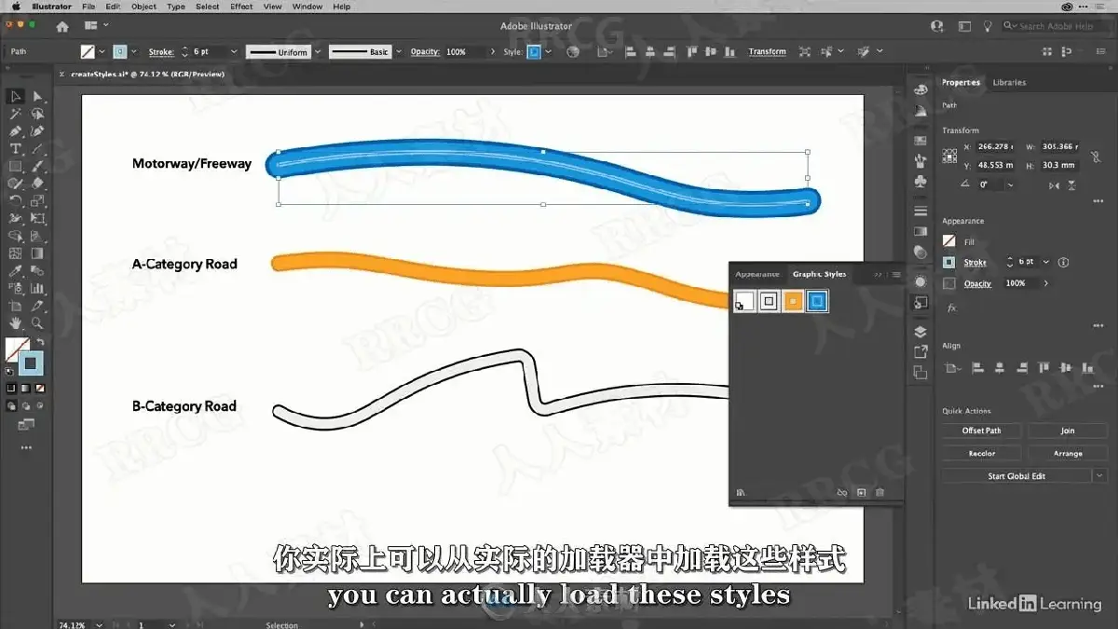Select the Magic Wand tool
1118x629 pixels.
pyautogui.click(x=16, y=114)
